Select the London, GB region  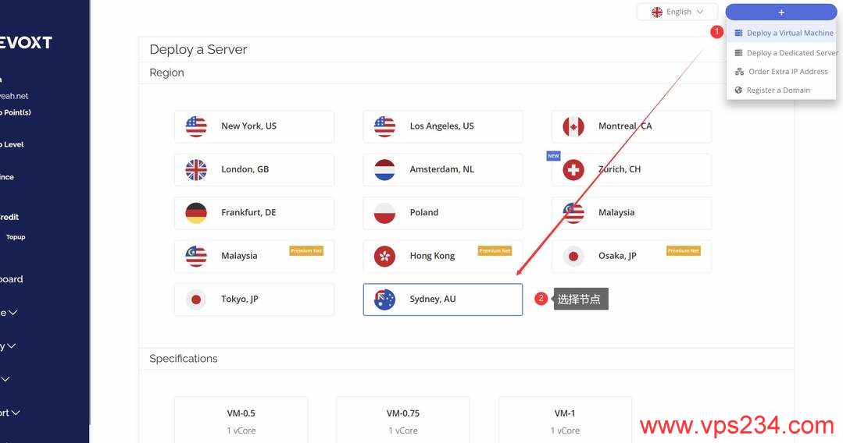tap(254, 170)
